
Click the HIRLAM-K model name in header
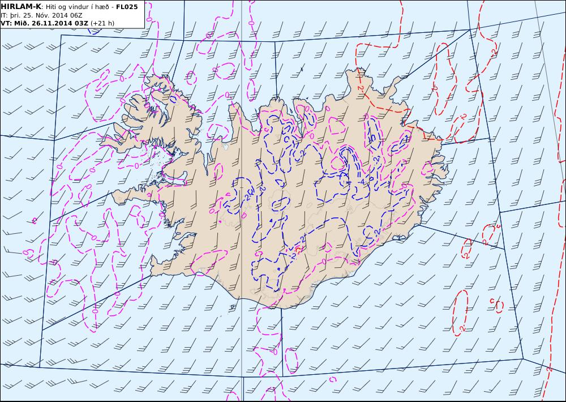tap(21, 7)
